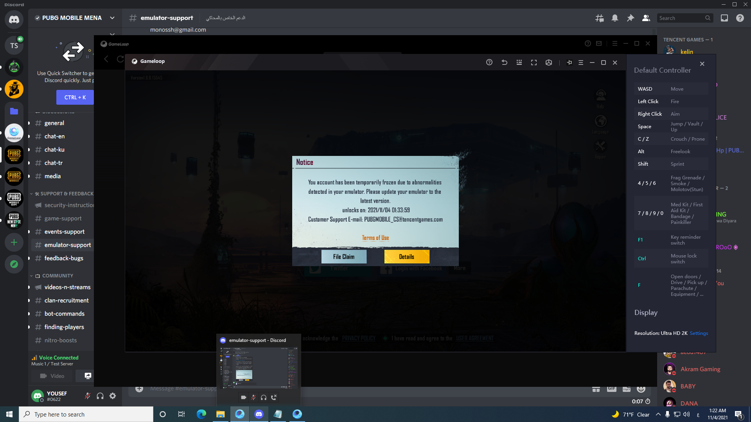Click the Gameloop back arrow icon
The width and height of the screenshot is (751, 422).
coord(504,63)
